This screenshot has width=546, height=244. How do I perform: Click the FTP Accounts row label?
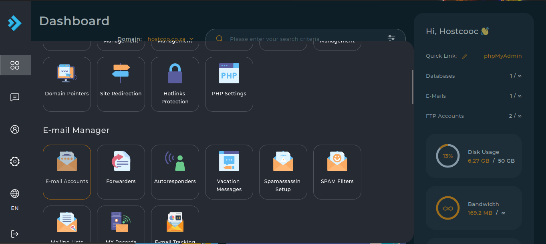click(x=445, y=116)
